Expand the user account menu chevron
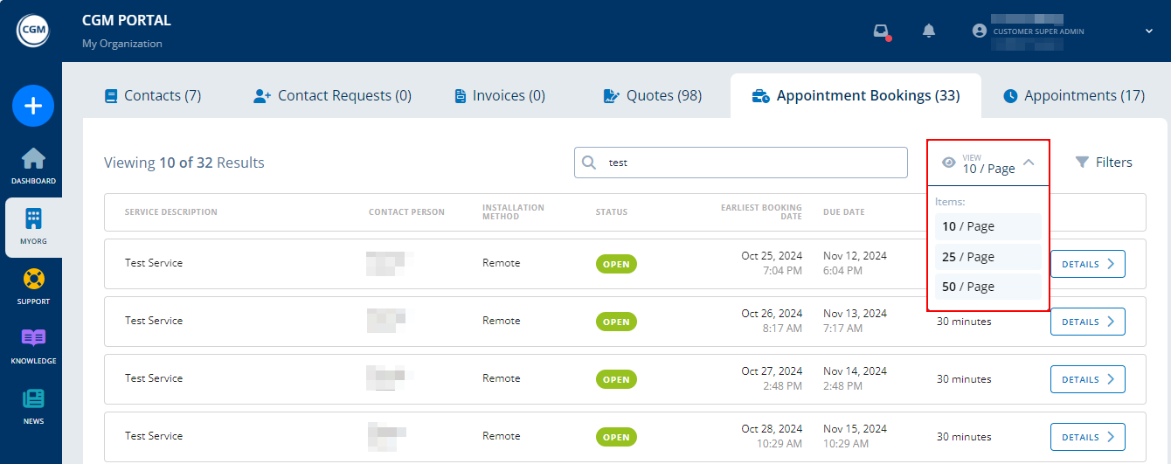The image size is (1171, 464). click(1148, 31)
